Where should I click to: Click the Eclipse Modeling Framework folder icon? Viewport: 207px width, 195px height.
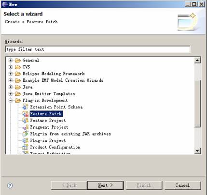pyautogui.click(x=18, y=74)
